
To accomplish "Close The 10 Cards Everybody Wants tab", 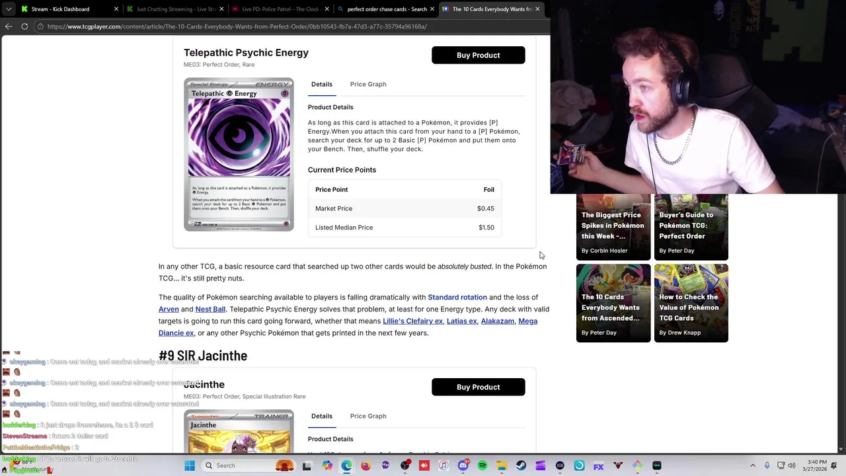I will tap(537, 9).
